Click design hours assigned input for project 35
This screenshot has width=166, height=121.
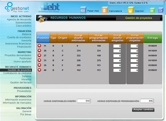click(117, 65)
